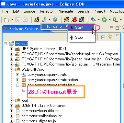
Task: Open the External Tools dropdown arrow
Action: 121,20
